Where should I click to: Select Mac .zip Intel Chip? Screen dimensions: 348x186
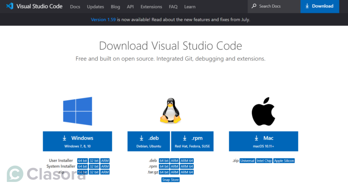point(264,161)
